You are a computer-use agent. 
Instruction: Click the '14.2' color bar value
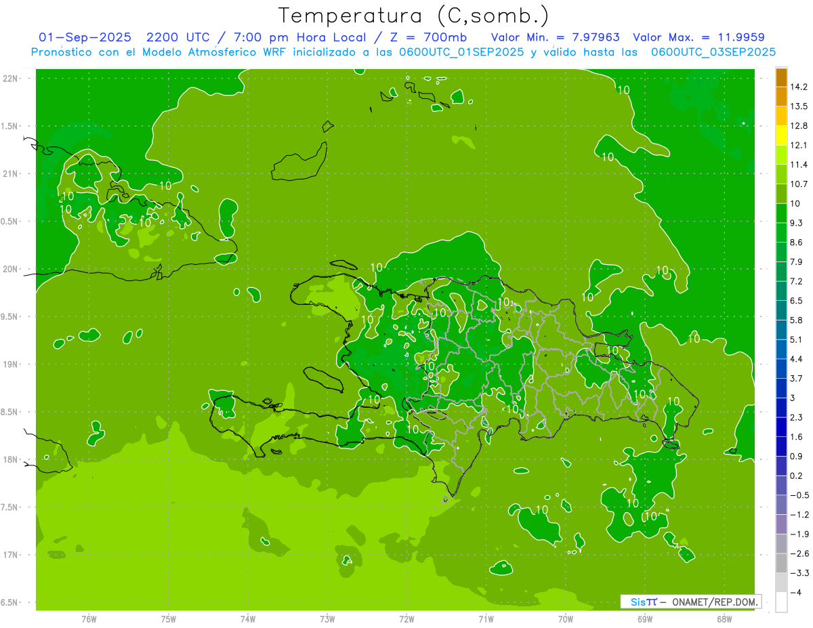[799, 87]
